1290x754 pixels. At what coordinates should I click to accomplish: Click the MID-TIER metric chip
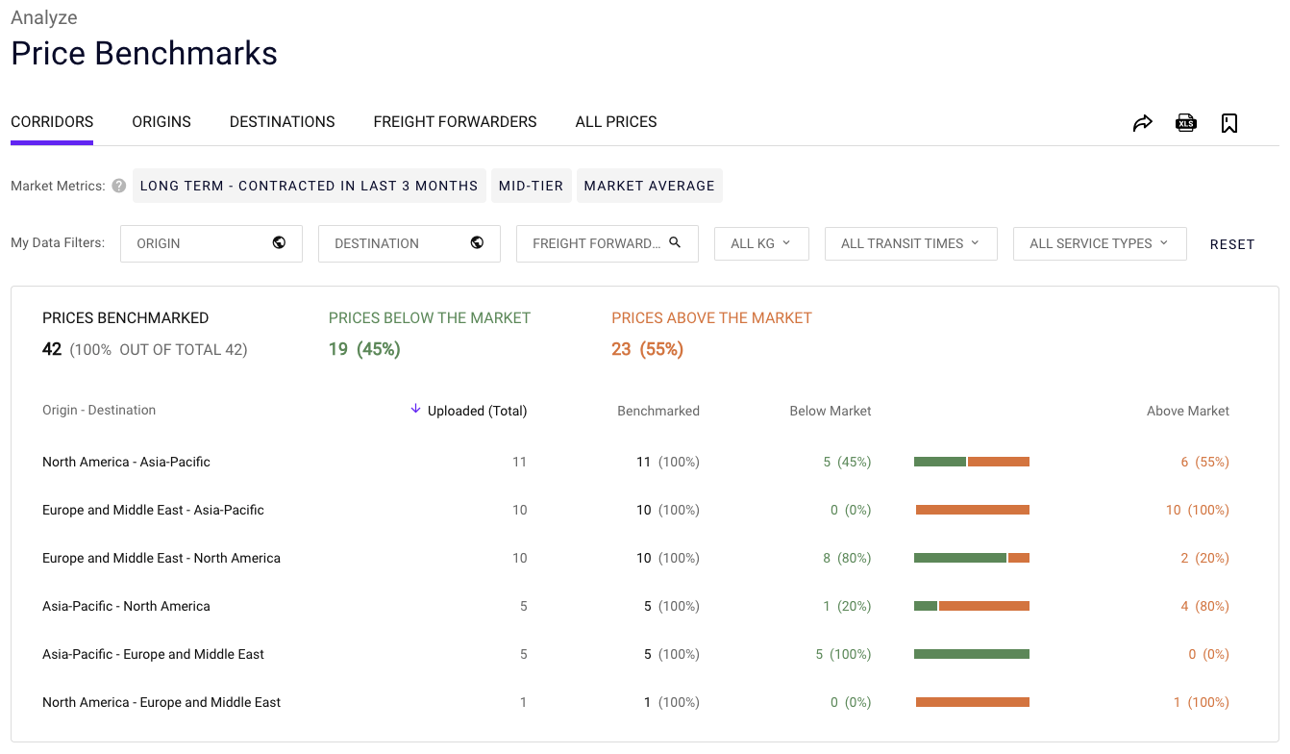[x=531, y=186]
